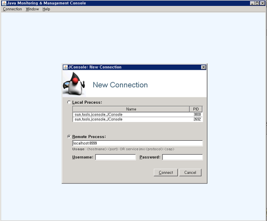Viewport: 267px width, 221px height.
Task: Select the Local Process radio button
Action: [x=69, y=102]
